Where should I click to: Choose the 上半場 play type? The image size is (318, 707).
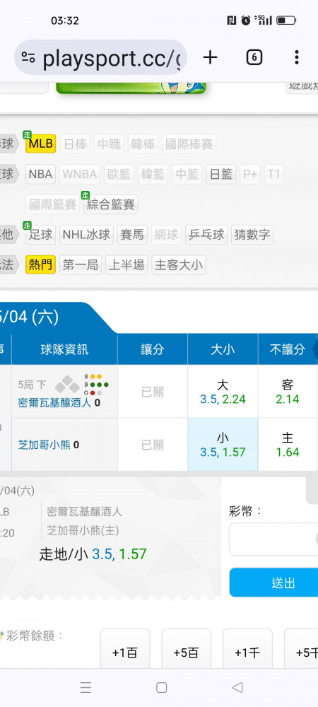[126, 265]
